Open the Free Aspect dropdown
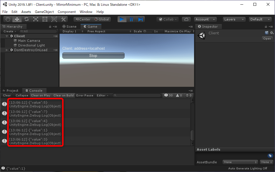The image size is (275, 172). click(109, 31)
